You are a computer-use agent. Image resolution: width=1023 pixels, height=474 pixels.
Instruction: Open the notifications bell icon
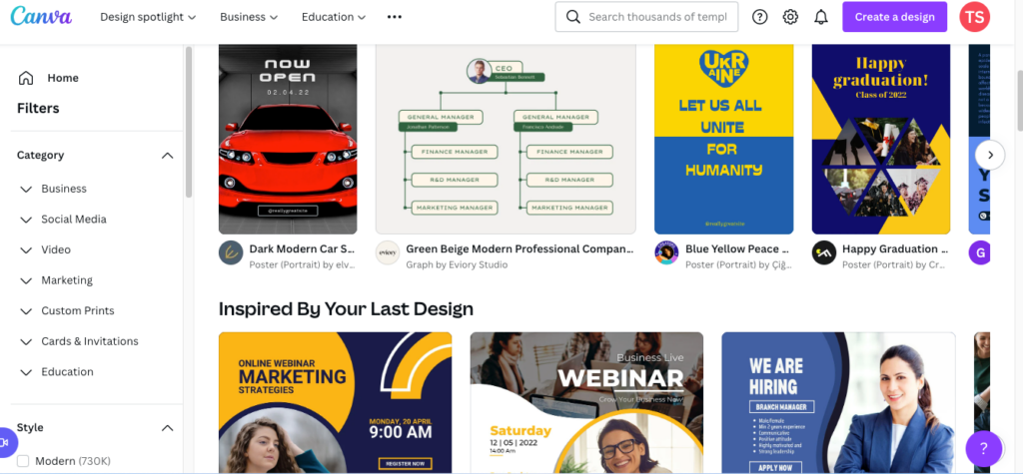coord(821,17)
